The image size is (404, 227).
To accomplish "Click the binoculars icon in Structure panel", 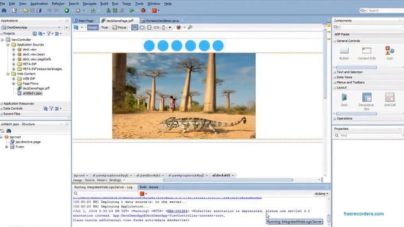I will point(9,131).
